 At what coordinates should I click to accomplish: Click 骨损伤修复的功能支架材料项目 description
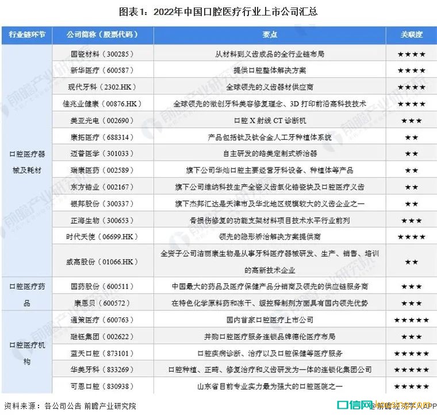pyautogui.click(x=270, y=220)
